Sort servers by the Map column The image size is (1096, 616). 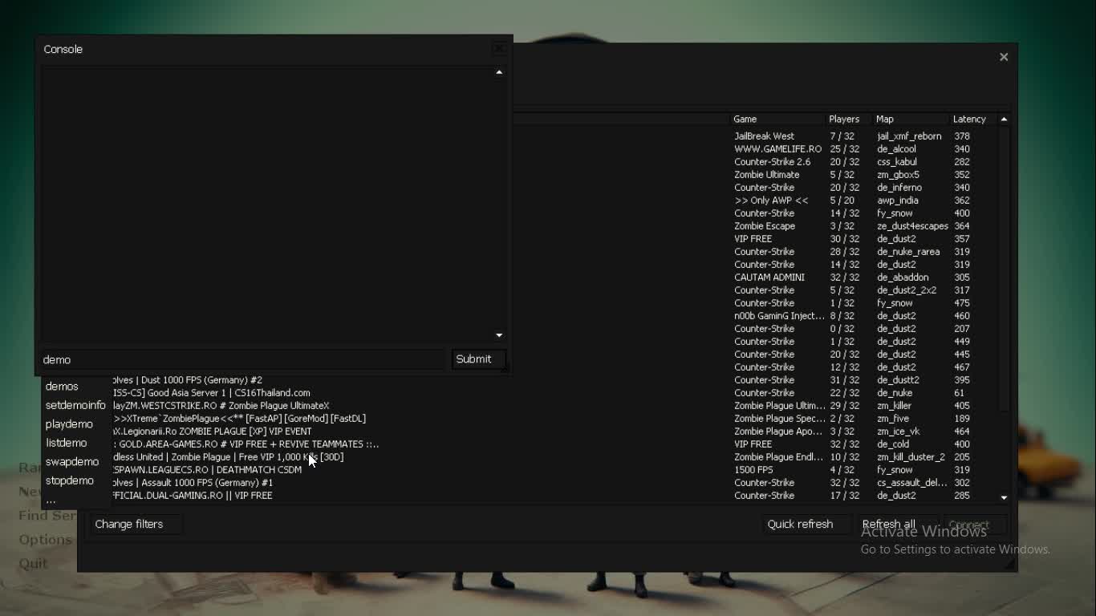[x=911, y=120]
